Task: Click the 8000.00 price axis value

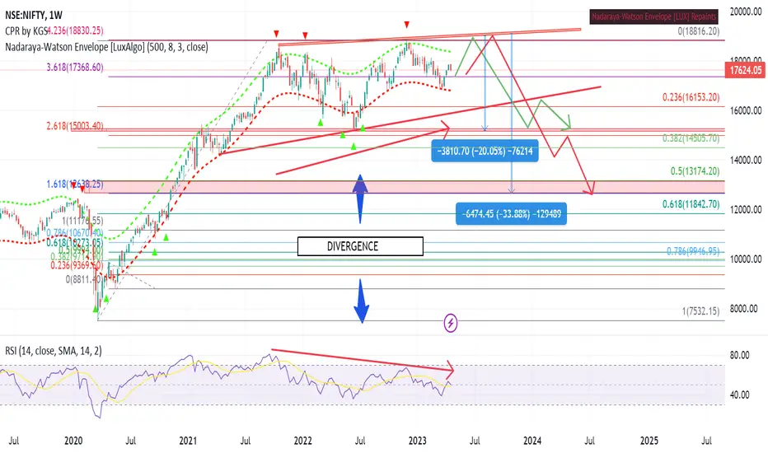Action: coord(743,309)
